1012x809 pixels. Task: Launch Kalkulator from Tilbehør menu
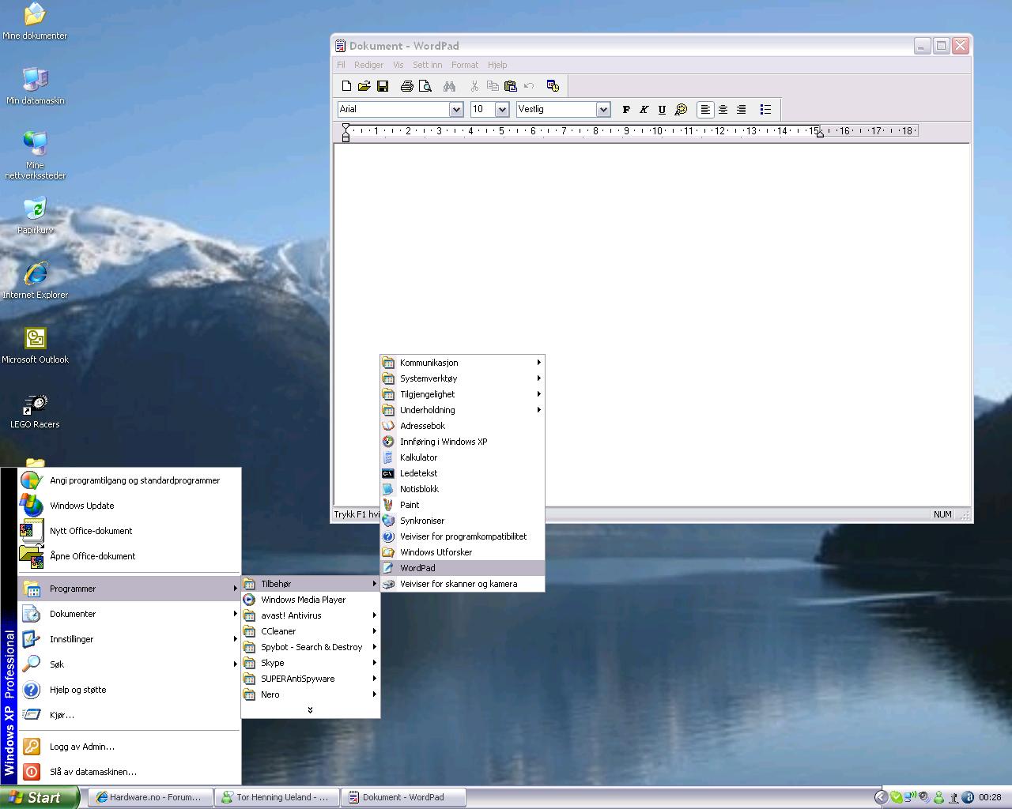point(463,457)
